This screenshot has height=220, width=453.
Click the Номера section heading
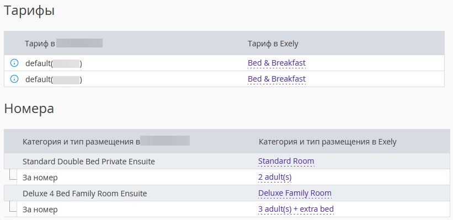coord(29,109)
